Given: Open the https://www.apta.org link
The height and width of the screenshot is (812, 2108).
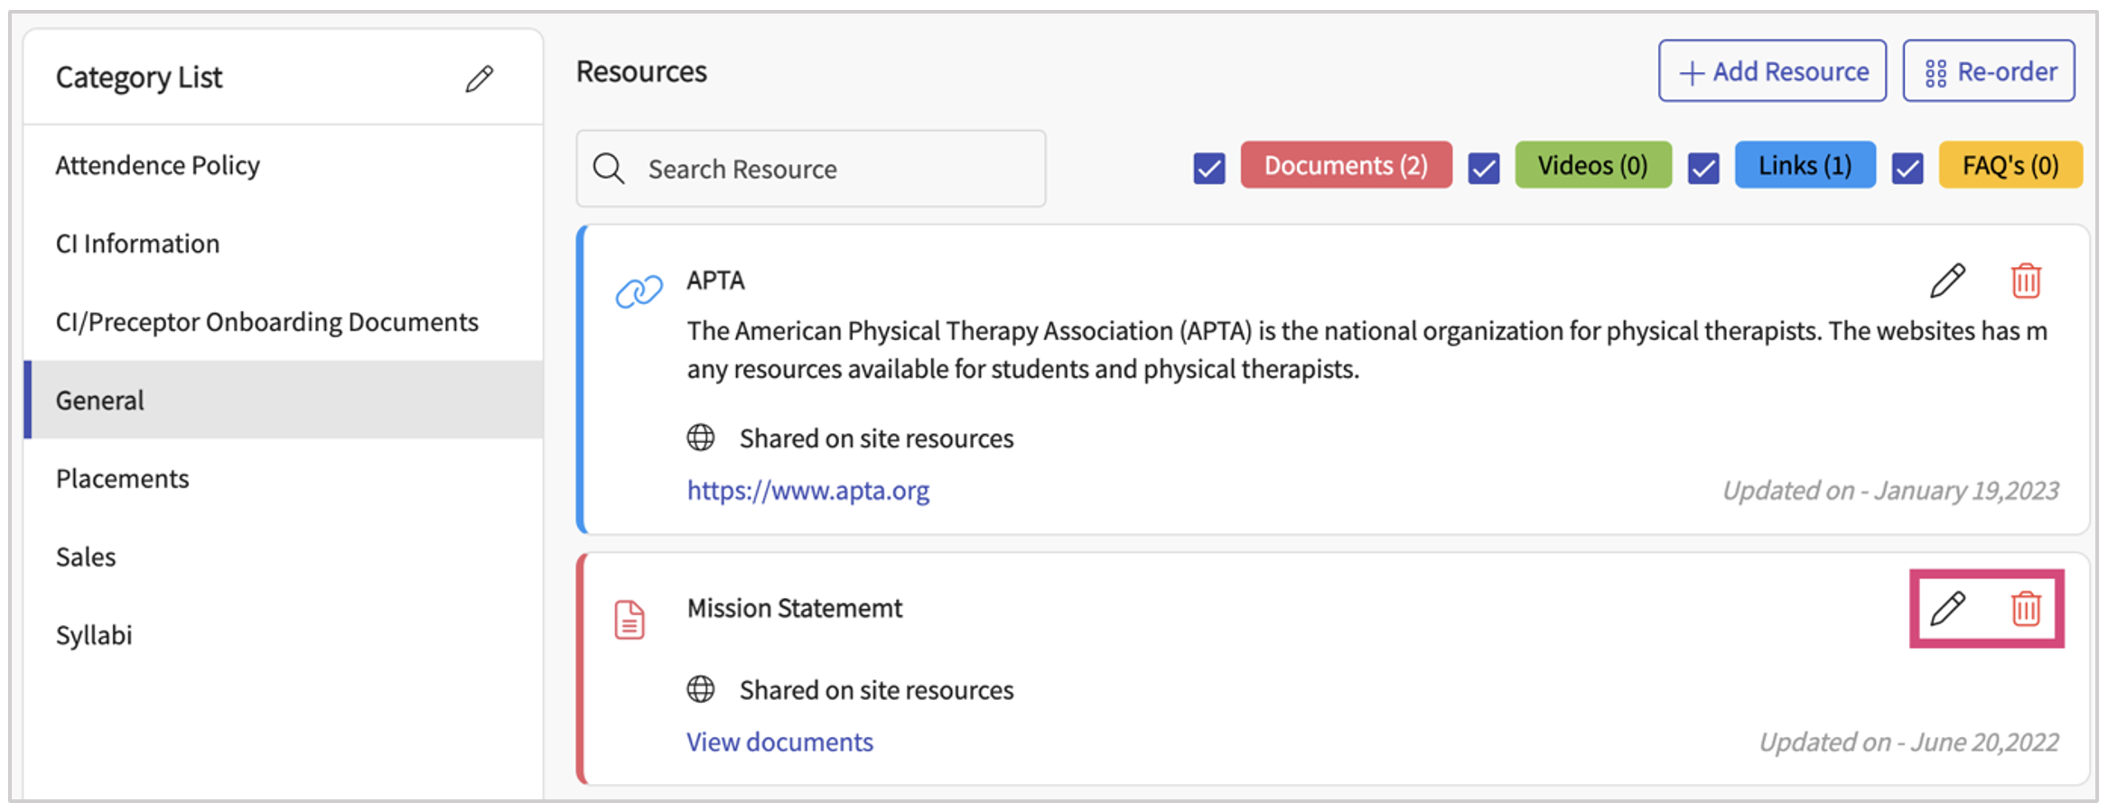Looking at the screenshot, I should click(808, 490).
